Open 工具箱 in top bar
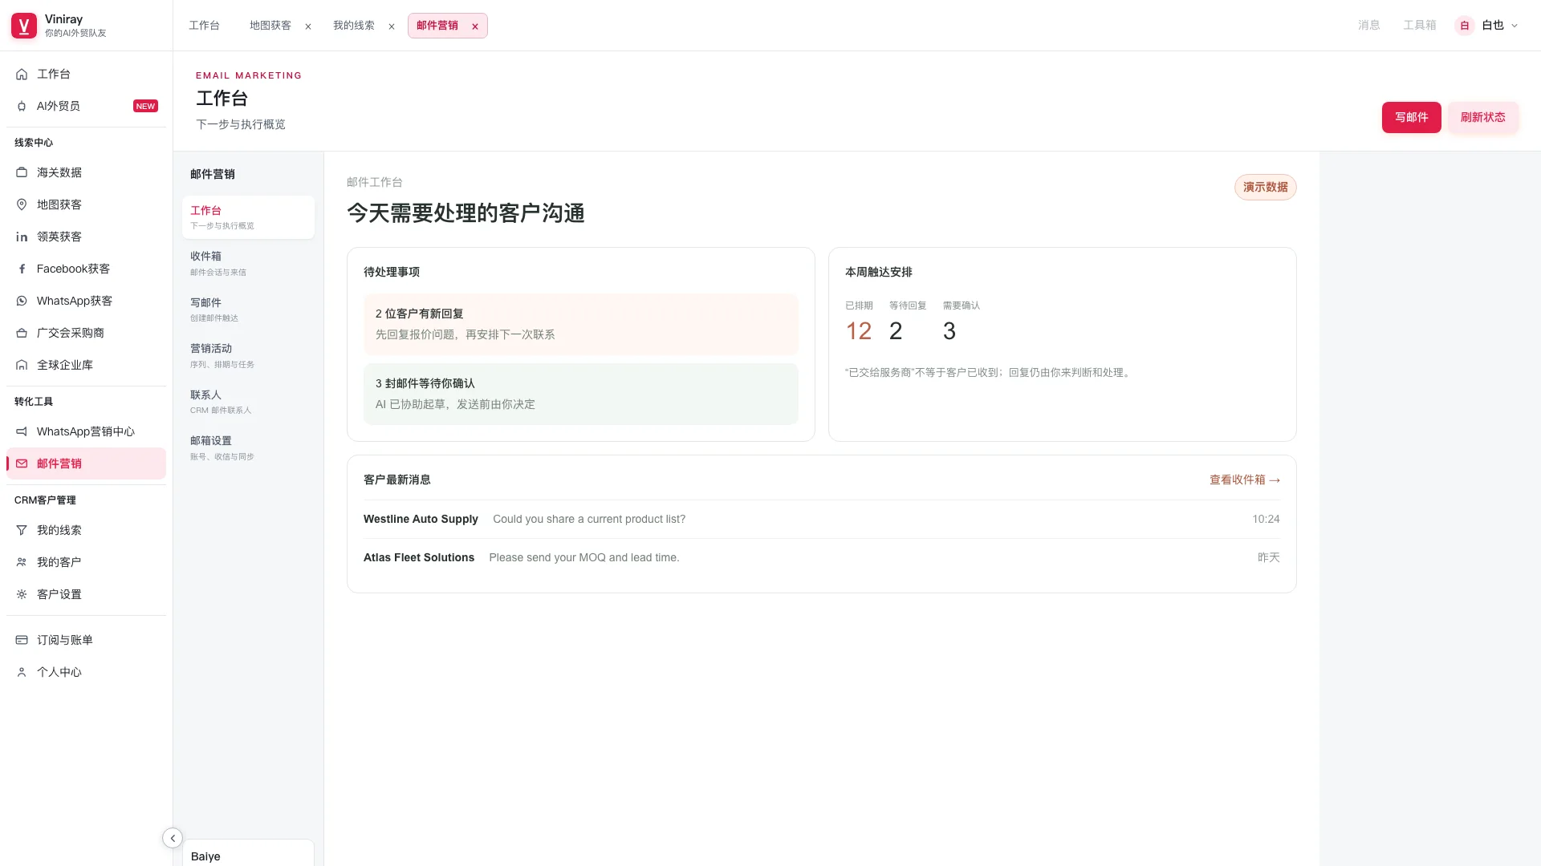This screenshot has height=866, width=1541. [x=1419, y=26]
